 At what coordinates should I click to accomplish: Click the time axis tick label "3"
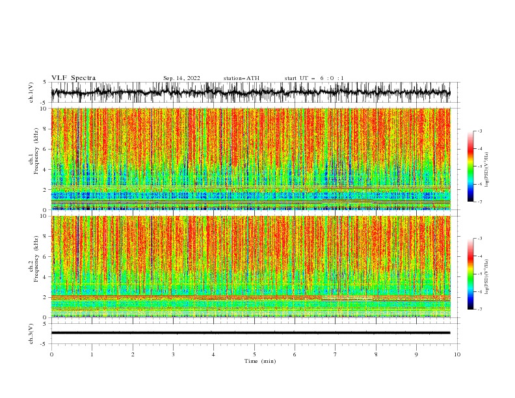click(x=173, y=354)
